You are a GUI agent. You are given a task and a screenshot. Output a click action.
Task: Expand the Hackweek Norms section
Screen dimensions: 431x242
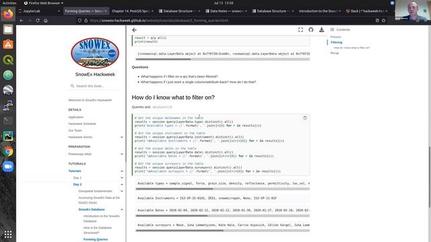(122, 137)
